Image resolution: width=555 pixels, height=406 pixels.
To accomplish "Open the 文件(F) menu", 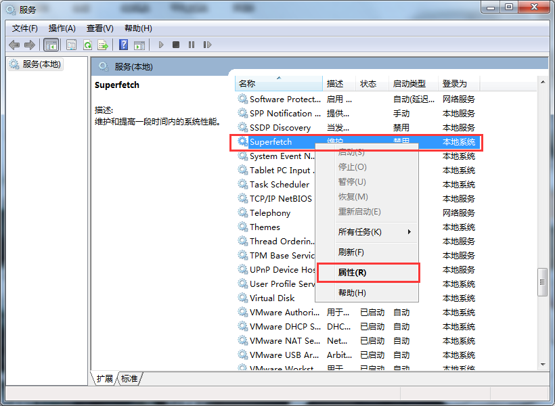I will coord(25,28).
